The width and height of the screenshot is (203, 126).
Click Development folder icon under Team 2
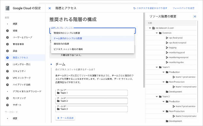click(167, 121)
